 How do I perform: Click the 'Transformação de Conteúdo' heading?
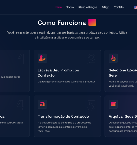click(x=63, y=116)
